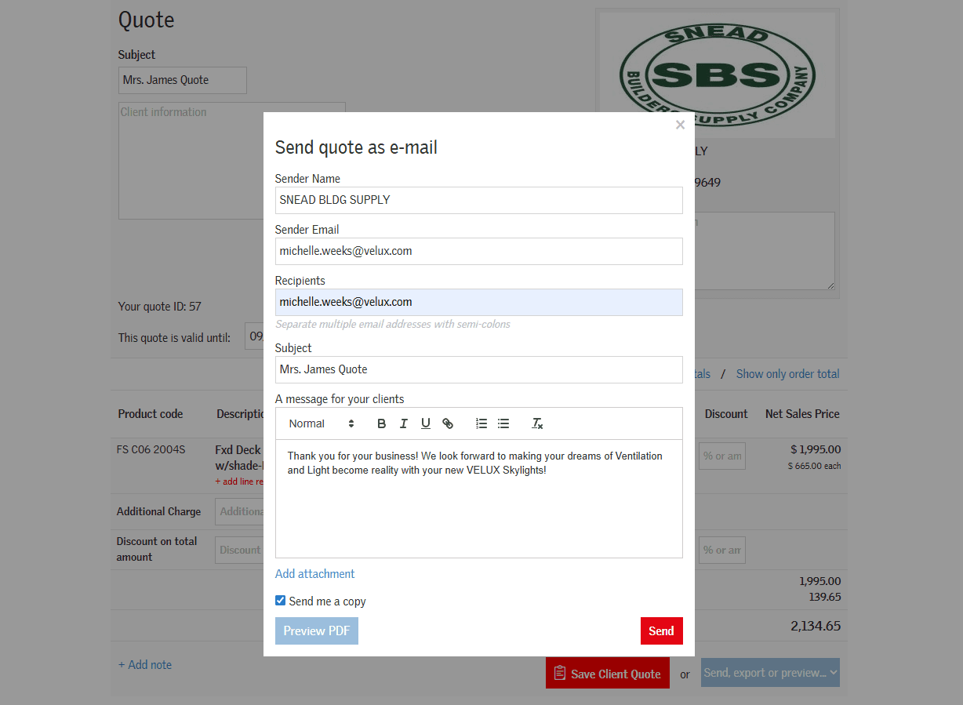963x705 pixels.
Task: Click the Product code column header
Action: tap(151, 414)
